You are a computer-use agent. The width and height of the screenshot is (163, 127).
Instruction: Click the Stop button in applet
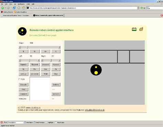[x=56, y=74]
